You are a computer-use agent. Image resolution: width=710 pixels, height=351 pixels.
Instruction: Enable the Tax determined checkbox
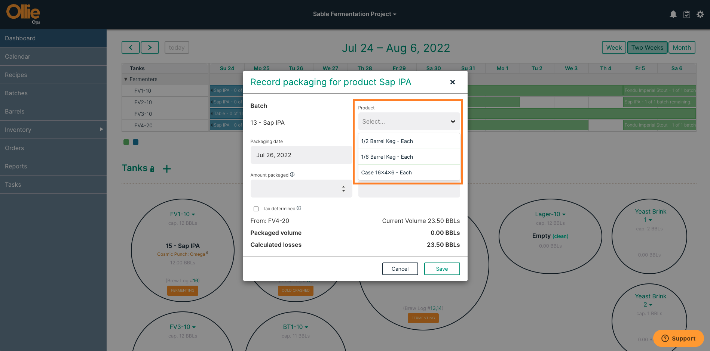pos(256,209)
